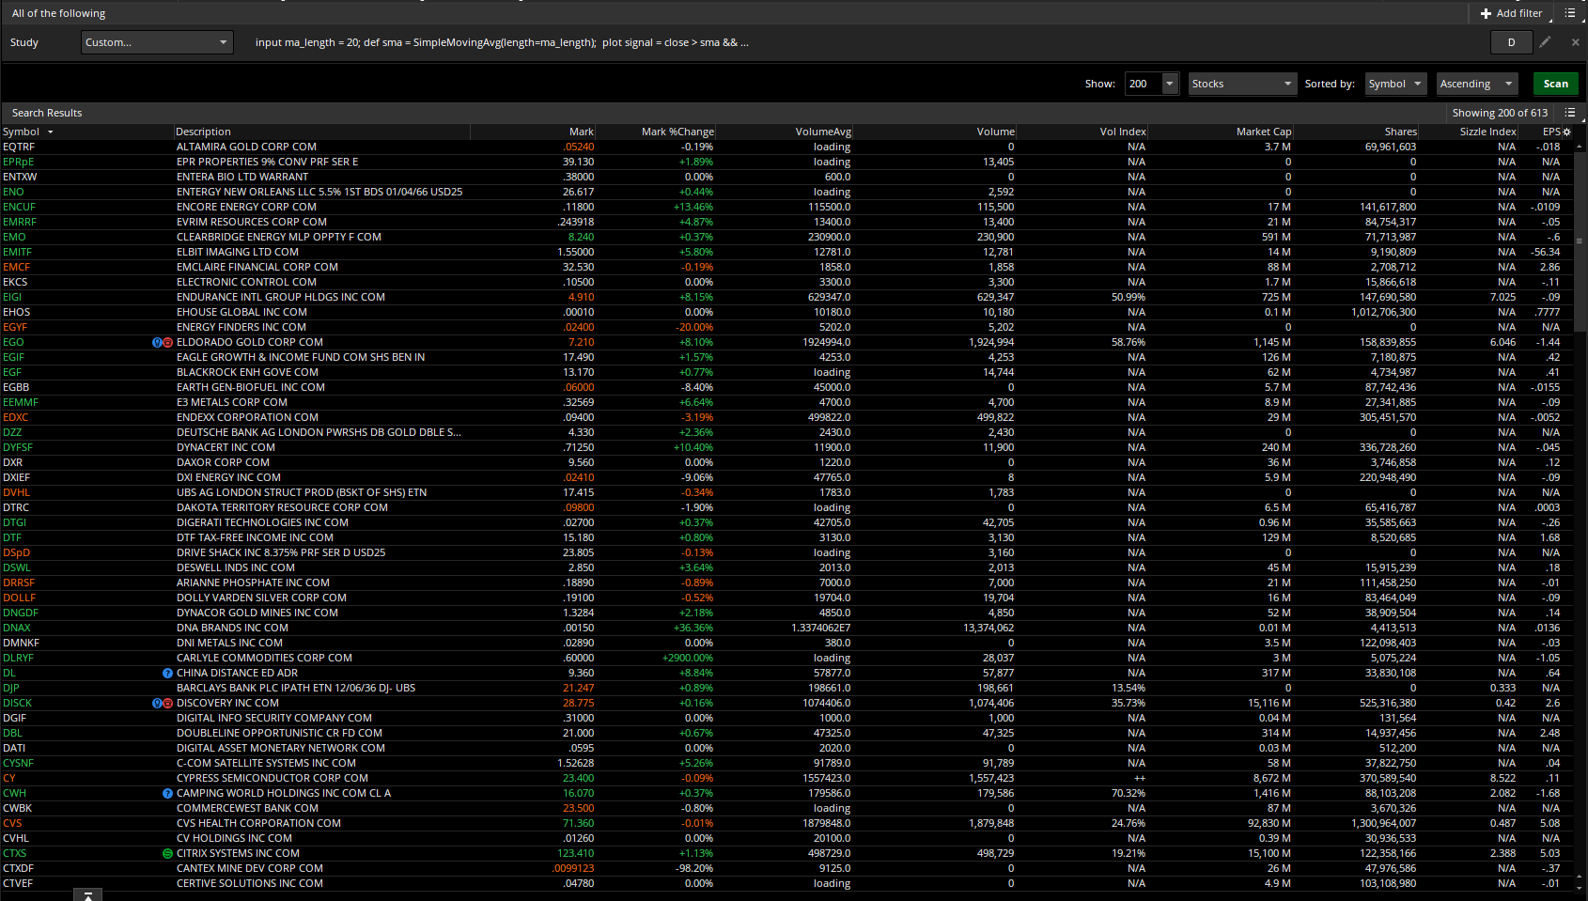
Task: Click the green icon in the CTXS row
Action: point(168,854)
